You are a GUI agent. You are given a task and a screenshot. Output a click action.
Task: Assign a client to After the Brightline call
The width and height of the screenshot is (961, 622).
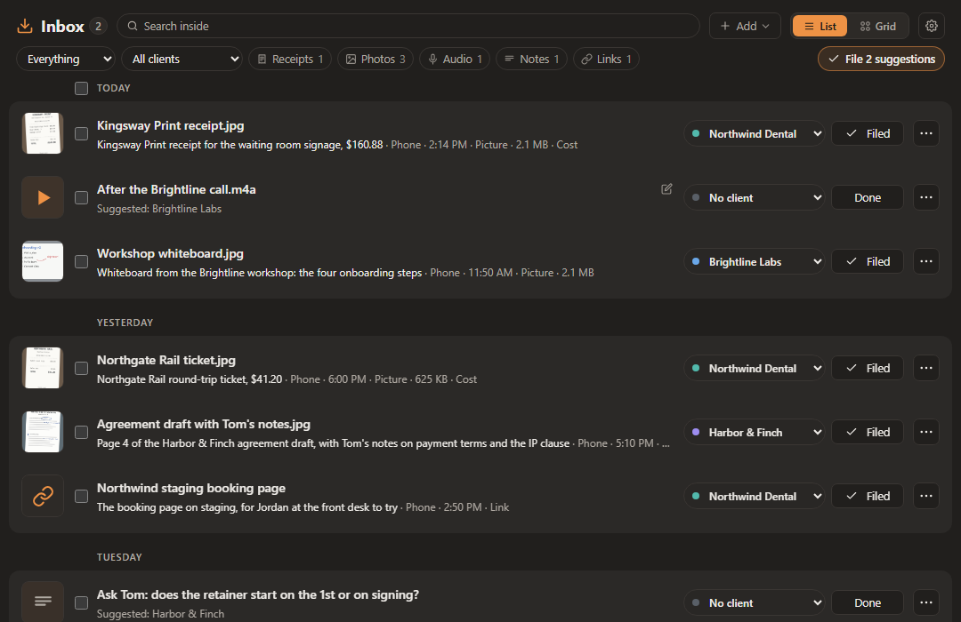(754, 198)
